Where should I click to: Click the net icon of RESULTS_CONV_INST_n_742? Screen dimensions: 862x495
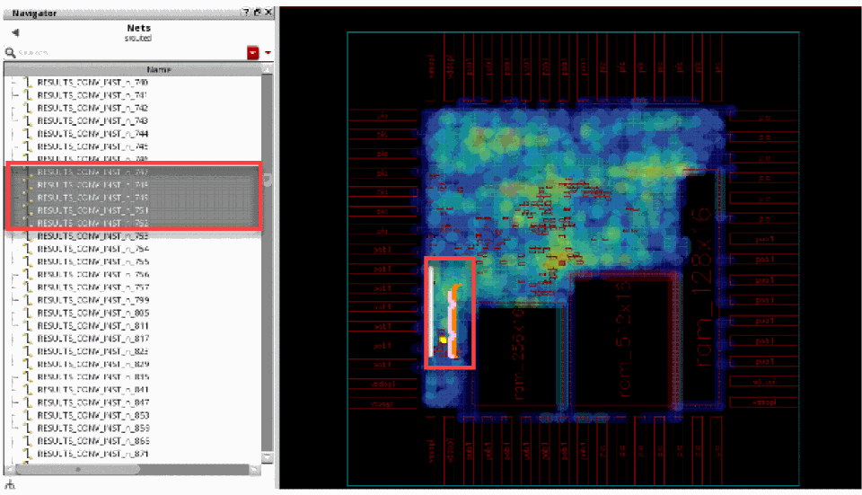click(x=28, y=108)
